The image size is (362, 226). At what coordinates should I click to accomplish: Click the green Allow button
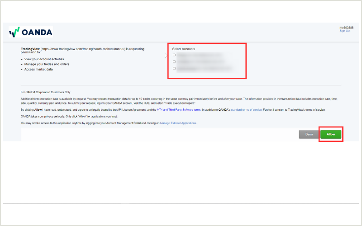331,134
